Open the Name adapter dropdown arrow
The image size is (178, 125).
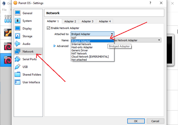pyautogui.click(x=159, y=40)
